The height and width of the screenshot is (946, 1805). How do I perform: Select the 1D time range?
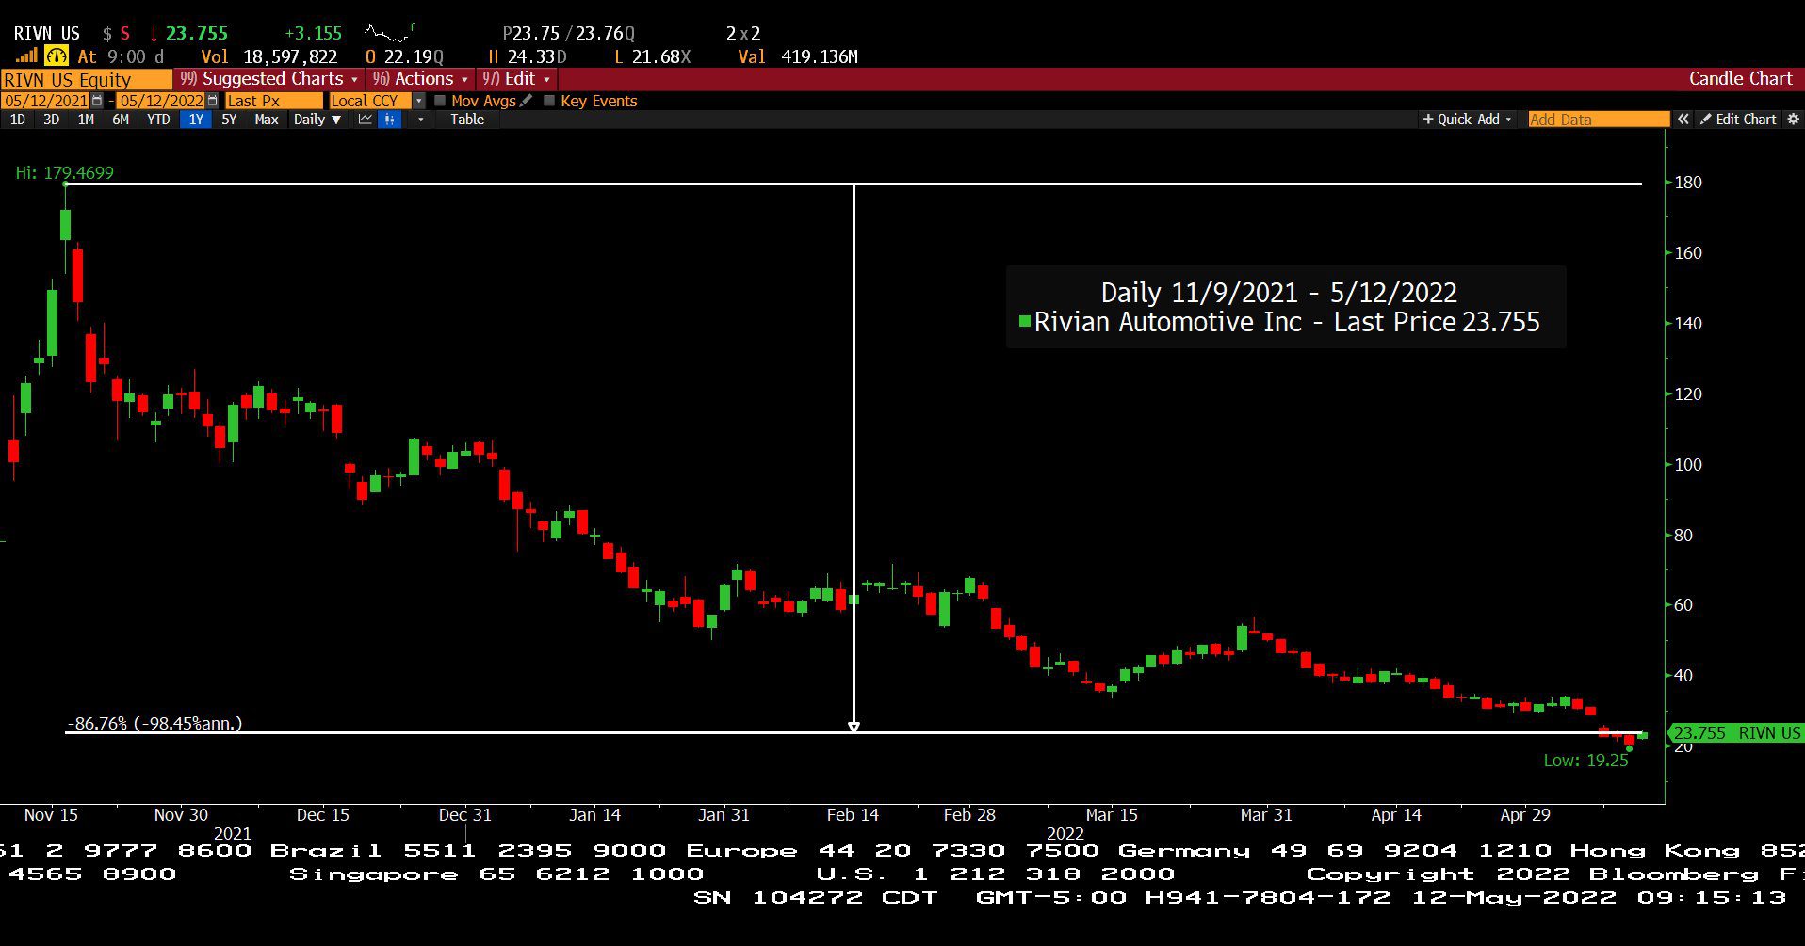[18, 120]
